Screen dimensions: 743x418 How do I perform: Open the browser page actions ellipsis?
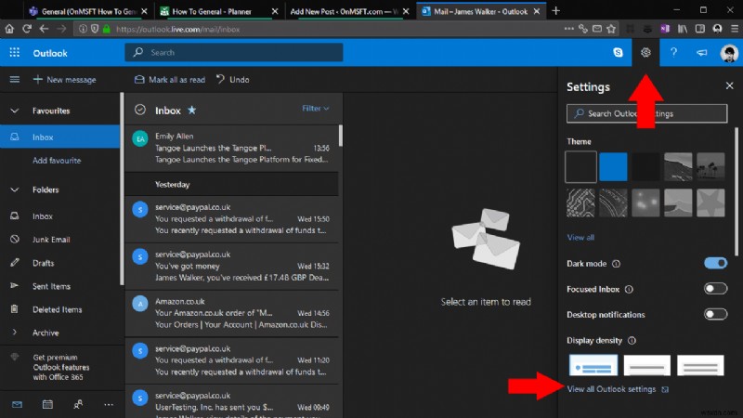[x=568, y=29]
